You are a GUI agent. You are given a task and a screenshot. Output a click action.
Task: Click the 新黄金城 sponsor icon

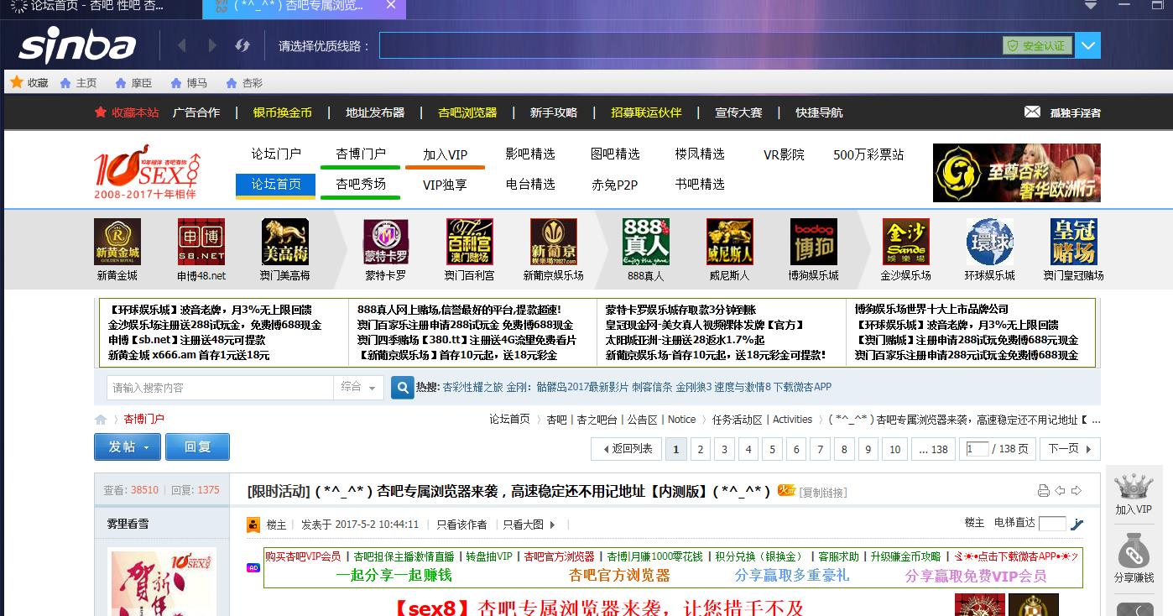pos(117,242)
